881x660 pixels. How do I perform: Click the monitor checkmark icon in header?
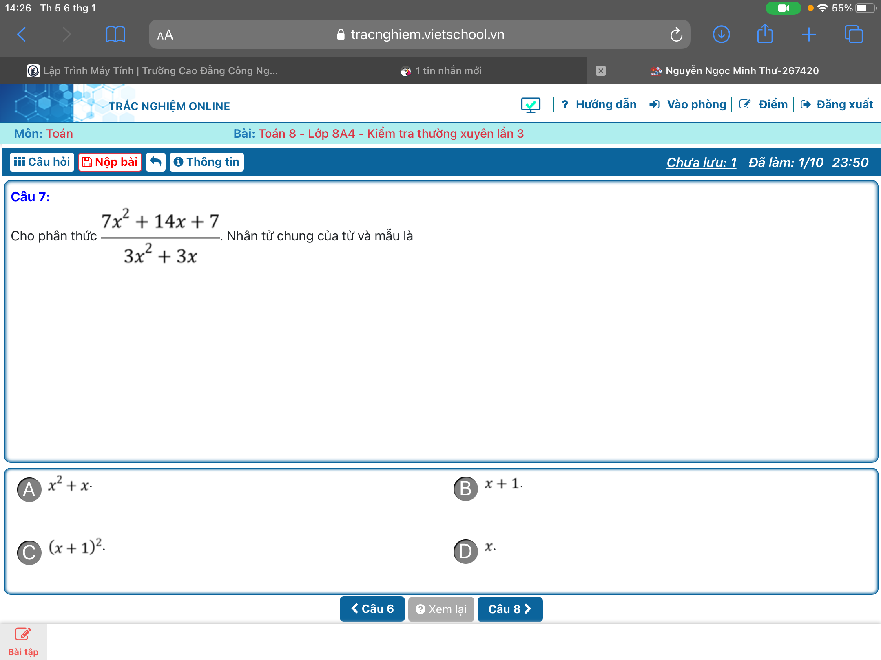531,105
